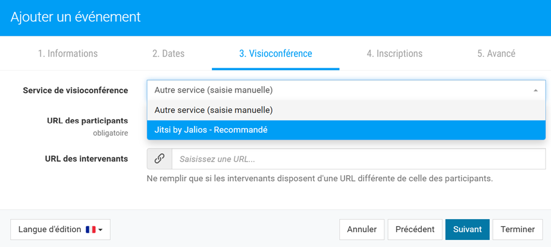Click the French flag icon
Image resolution: width=551 pixels, height=247 pixels.
[90, 230]
